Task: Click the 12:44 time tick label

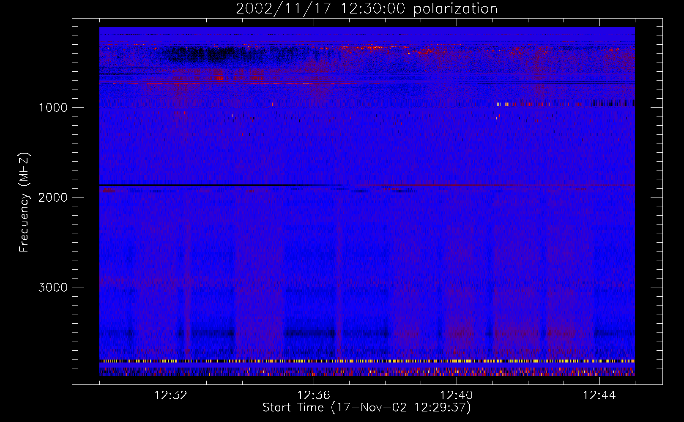Action: 599,395
